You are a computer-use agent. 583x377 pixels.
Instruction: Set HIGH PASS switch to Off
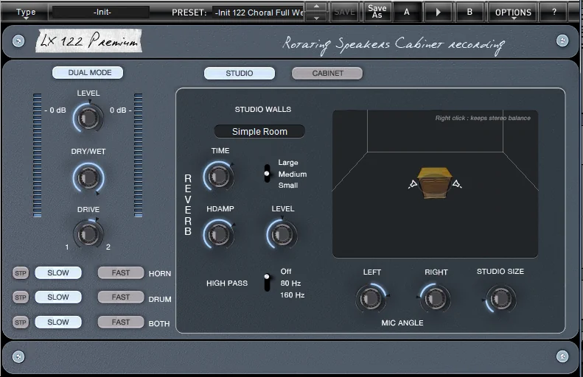click(285, 272)
